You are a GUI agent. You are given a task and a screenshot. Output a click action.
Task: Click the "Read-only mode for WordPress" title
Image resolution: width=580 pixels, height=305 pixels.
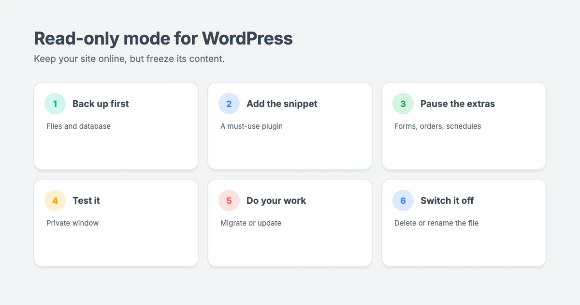[163, 38]
